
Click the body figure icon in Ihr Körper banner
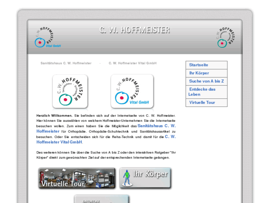coord(127,178)
